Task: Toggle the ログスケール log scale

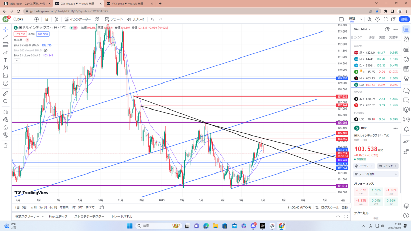Action: click(330, 207)
